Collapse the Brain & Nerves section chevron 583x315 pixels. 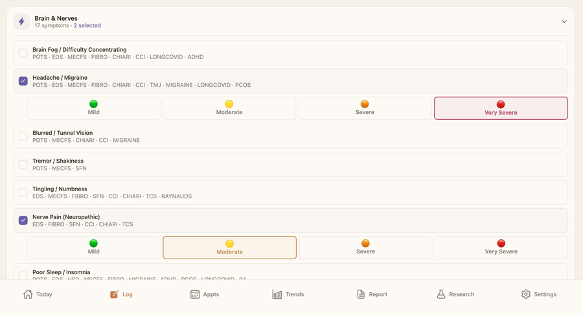coord(564,21)
